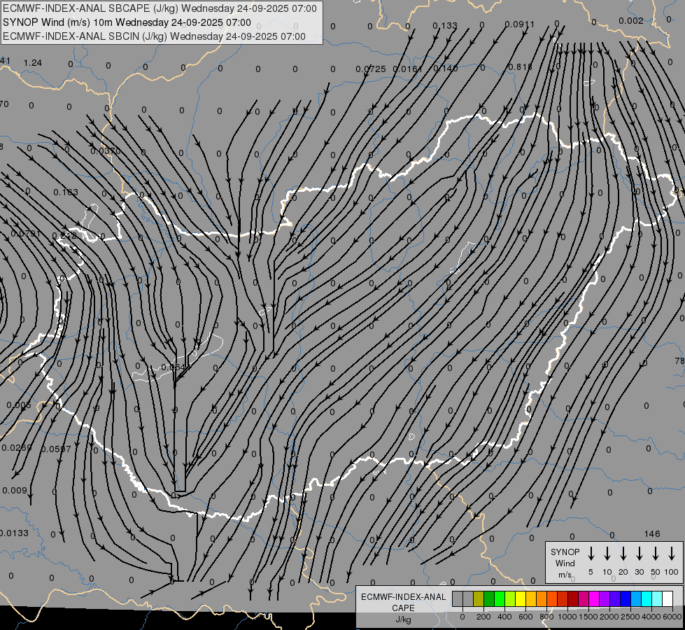The height and width of the screenshot is (630, 685).
Task: Click the 200 tick label on CAPE scale
Action: click(x=483, y=617)
